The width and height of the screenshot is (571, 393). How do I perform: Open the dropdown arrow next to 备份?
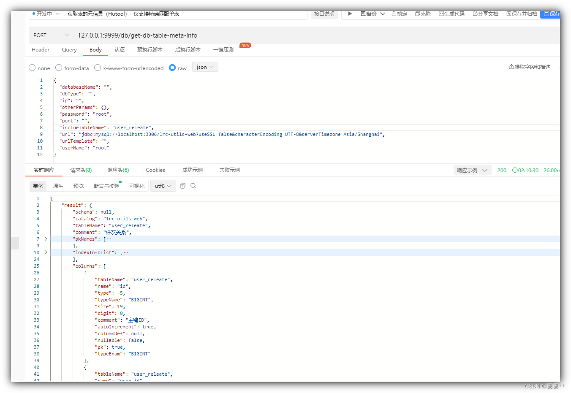(383, 14)
